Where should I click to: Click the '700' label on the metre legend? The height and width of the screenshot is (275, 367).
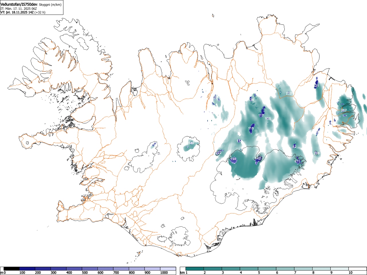(x=116, y=273)
